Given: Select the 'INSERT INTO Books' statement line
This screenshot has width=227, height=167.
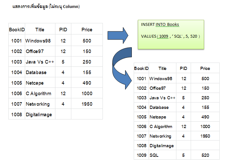Looking at the screenshot, I should coord(160,24).
